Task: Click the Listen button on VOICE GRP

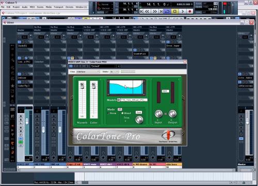Action: 21,123
